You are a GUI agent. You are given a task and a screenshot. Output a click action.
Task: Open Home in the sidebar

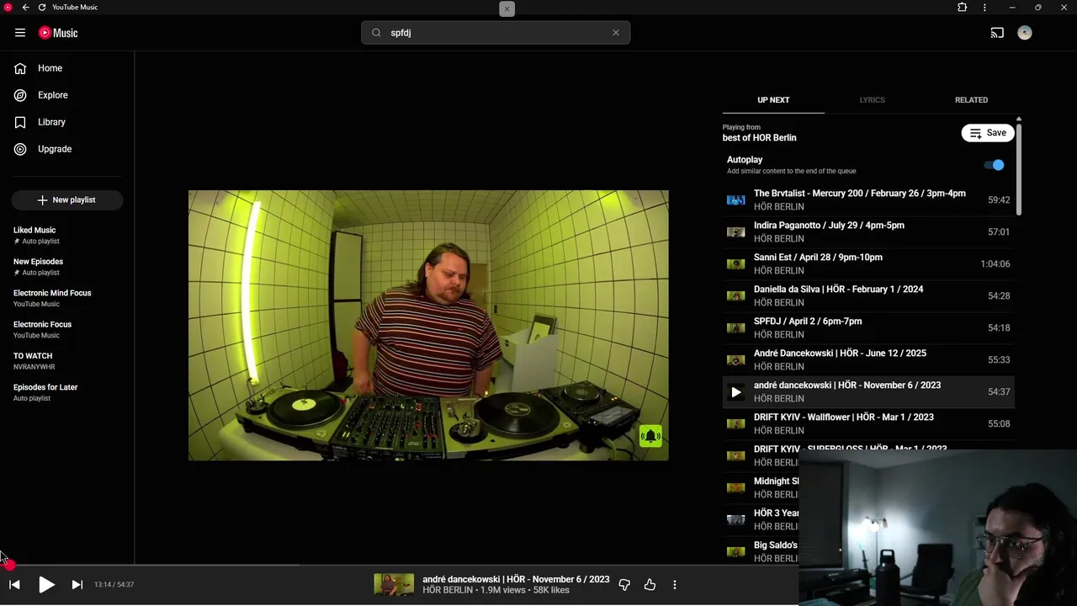[x=50, y=68]
